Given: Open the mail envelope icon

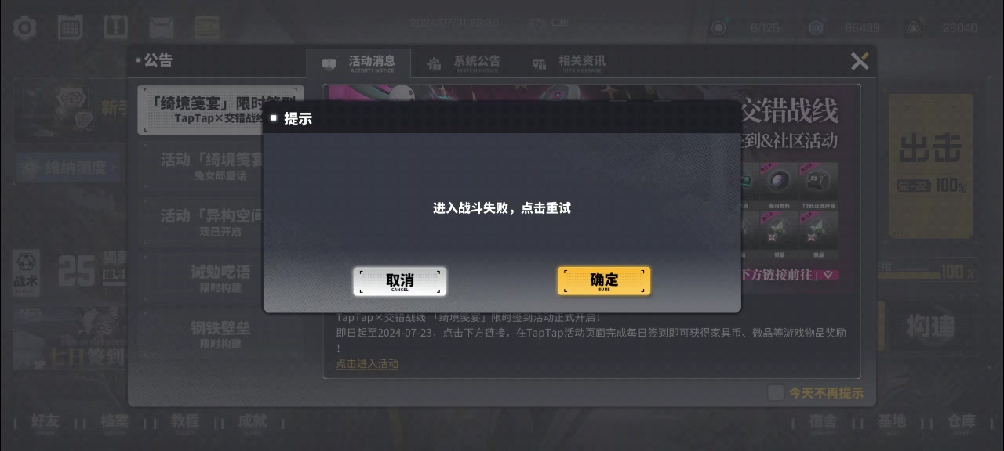Looking at the screenshot, I should point(162,27).
